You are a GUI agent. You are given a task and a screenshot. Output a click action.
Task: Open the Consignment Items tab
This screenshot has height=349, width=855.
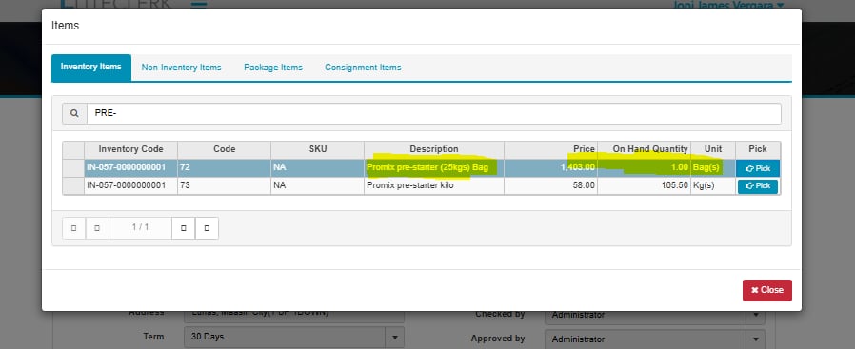(x=363, y=68)
